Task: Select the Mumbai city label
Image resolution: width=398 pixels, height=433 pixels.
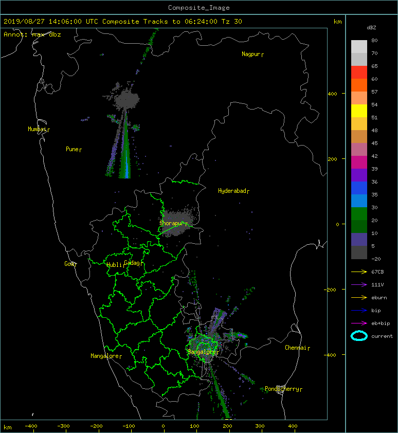Action: click(x=37, y=129)
